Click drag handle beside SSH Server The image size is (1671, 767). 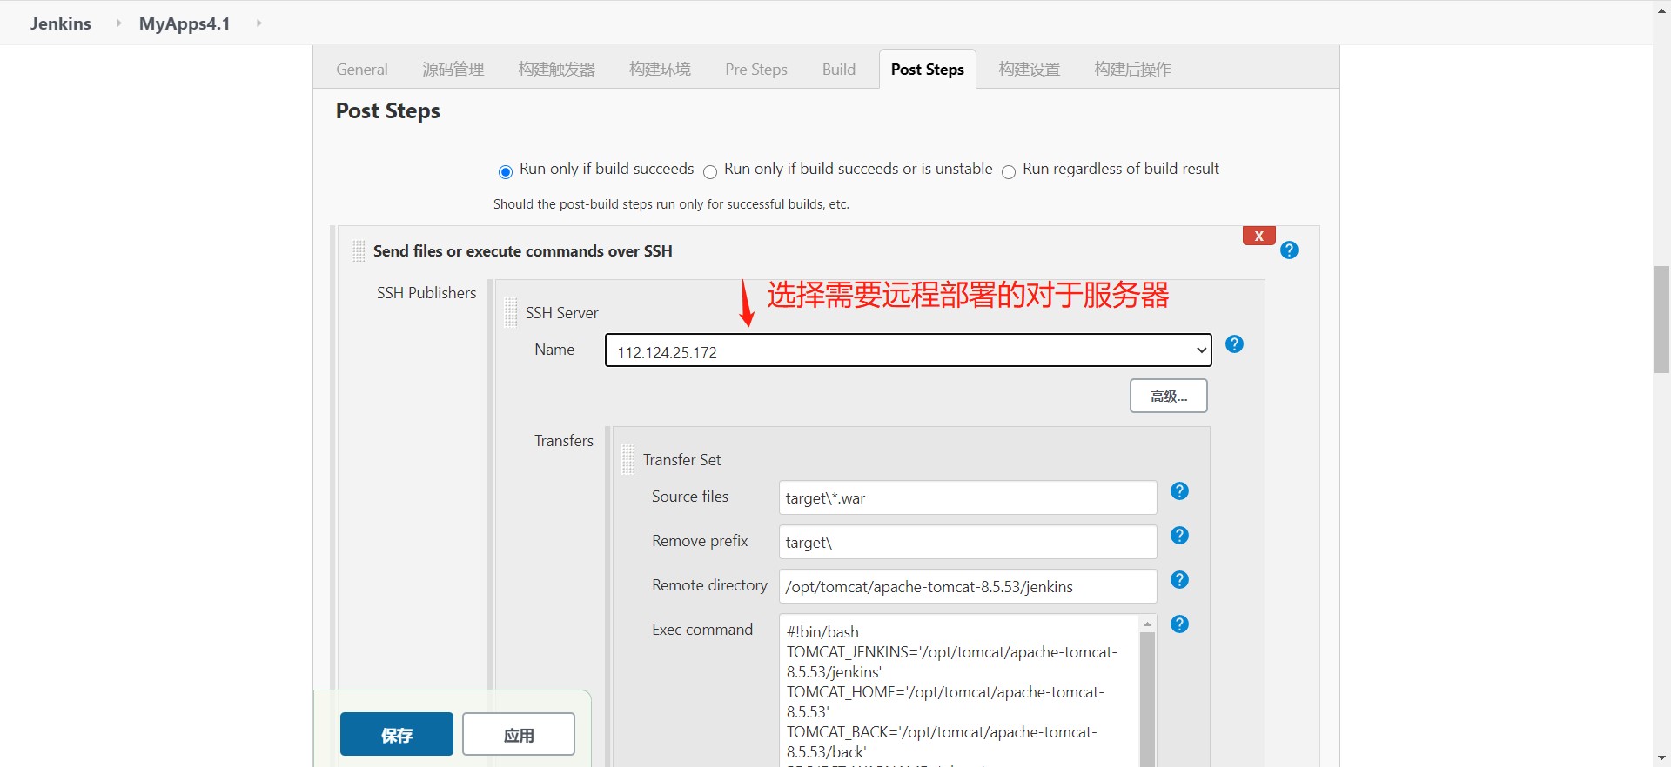(511, 312)
